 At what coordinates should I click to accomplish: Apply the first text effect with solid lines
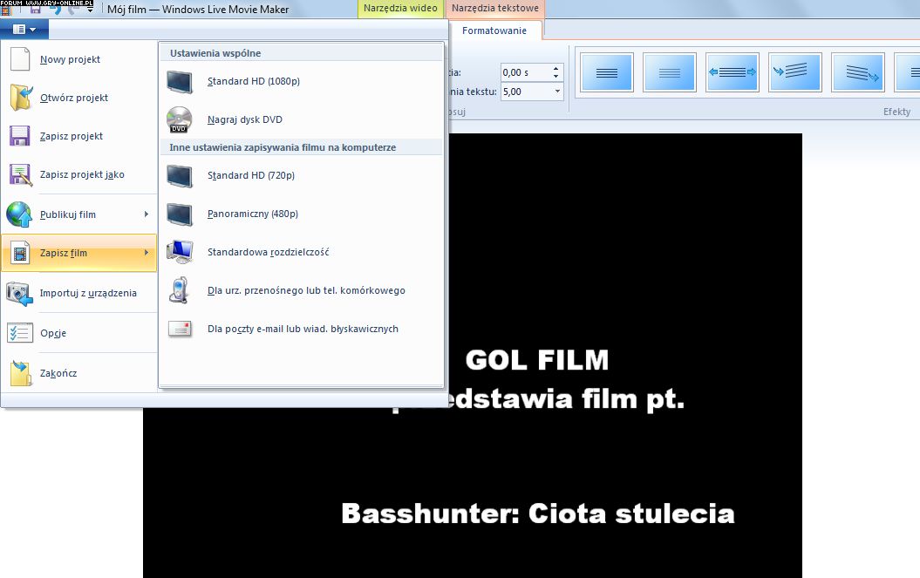pyautogui.click(x=607, y=72)
